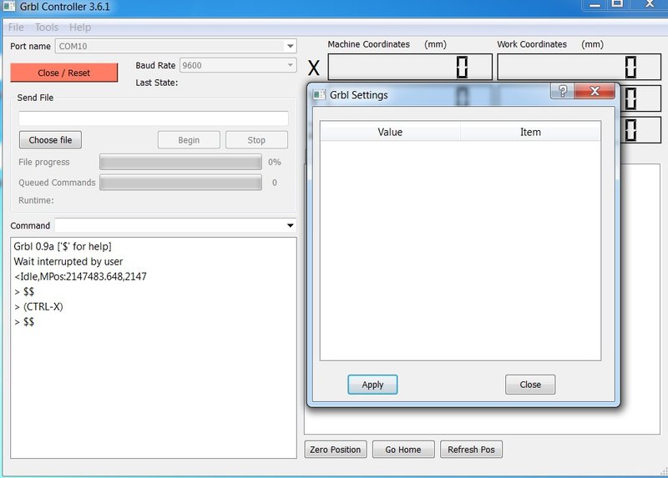Click the Close button in Grbl Settings
Screen dimensions: 668x478
pyautogui.click(x=530, y=385)
